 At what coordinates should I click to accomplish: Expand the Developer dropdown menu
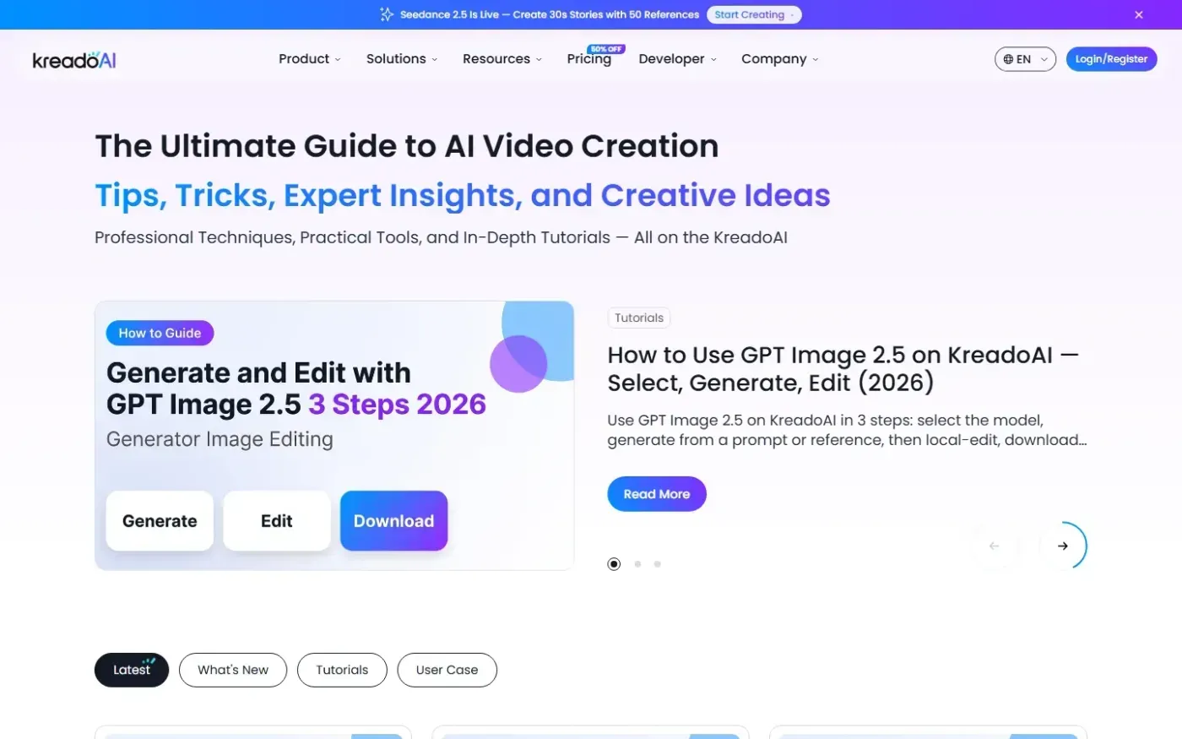[678, 59]
